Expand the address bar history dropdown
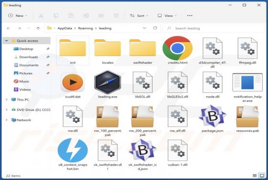Viewport: 268px width, 180px height. click(145, 28)
